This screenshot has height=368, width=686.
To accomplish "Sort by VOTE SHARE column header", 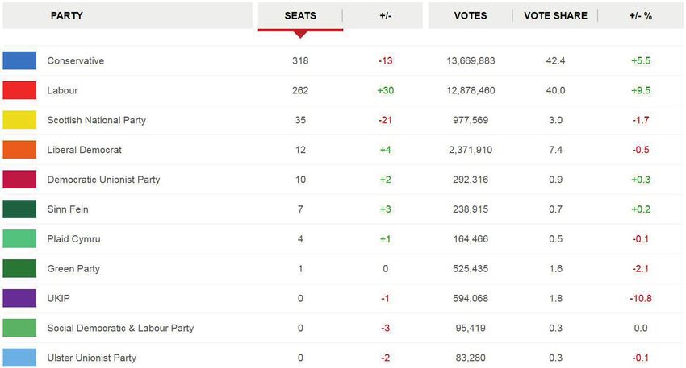I will (555, 16).
